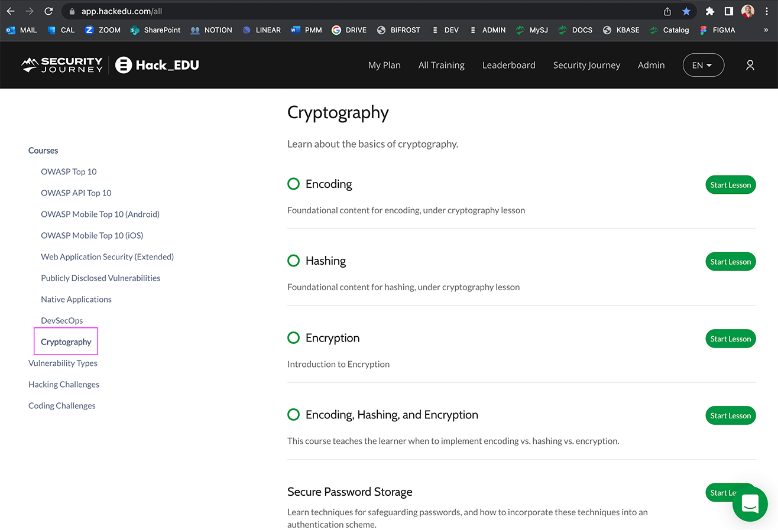Click the Chrome share page icon

(x=667, y=11)
